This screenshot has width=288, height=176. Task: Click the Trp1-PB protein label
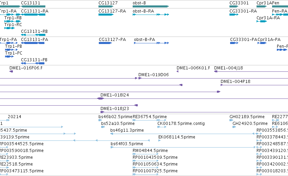pyautogui.click(x=14, y=46)
